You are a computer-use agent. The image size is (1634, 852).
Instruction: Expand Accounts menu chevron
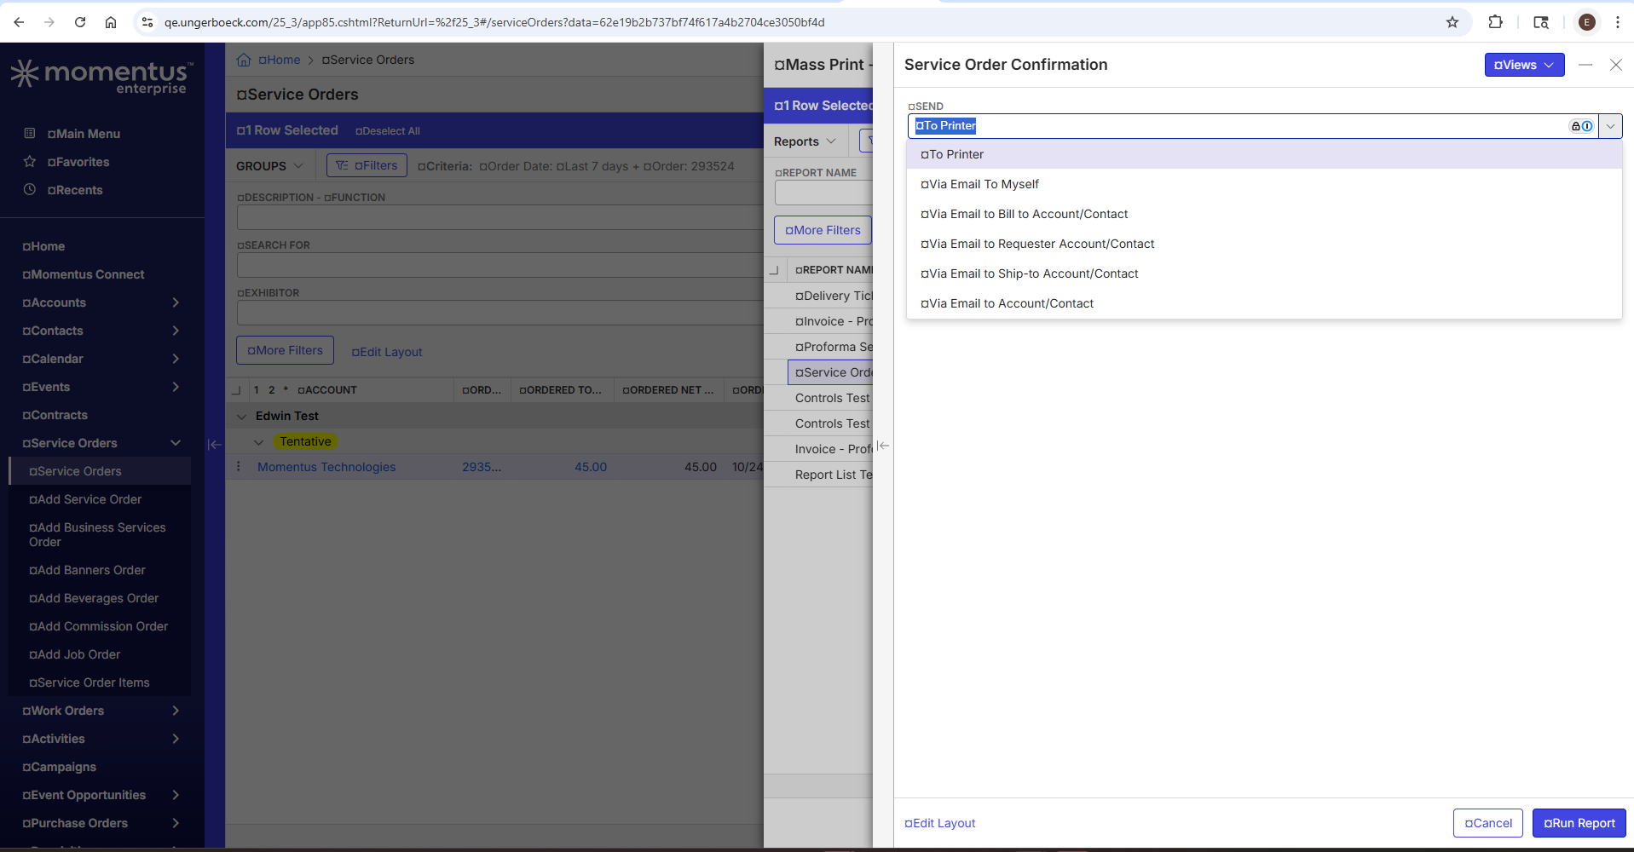176,302
